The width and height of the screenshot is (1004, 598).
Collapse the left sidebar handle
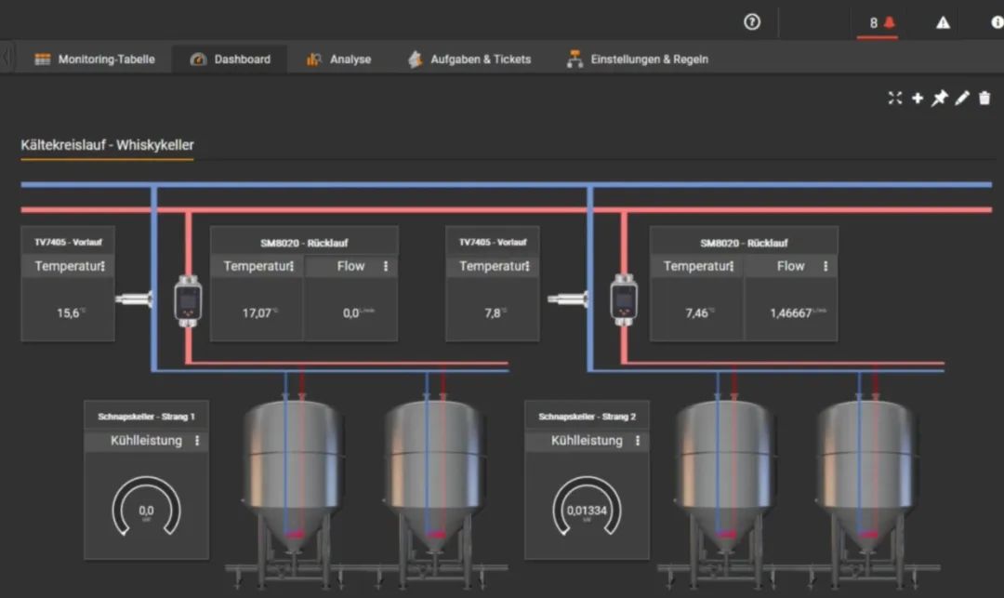(x=7, y=58)
